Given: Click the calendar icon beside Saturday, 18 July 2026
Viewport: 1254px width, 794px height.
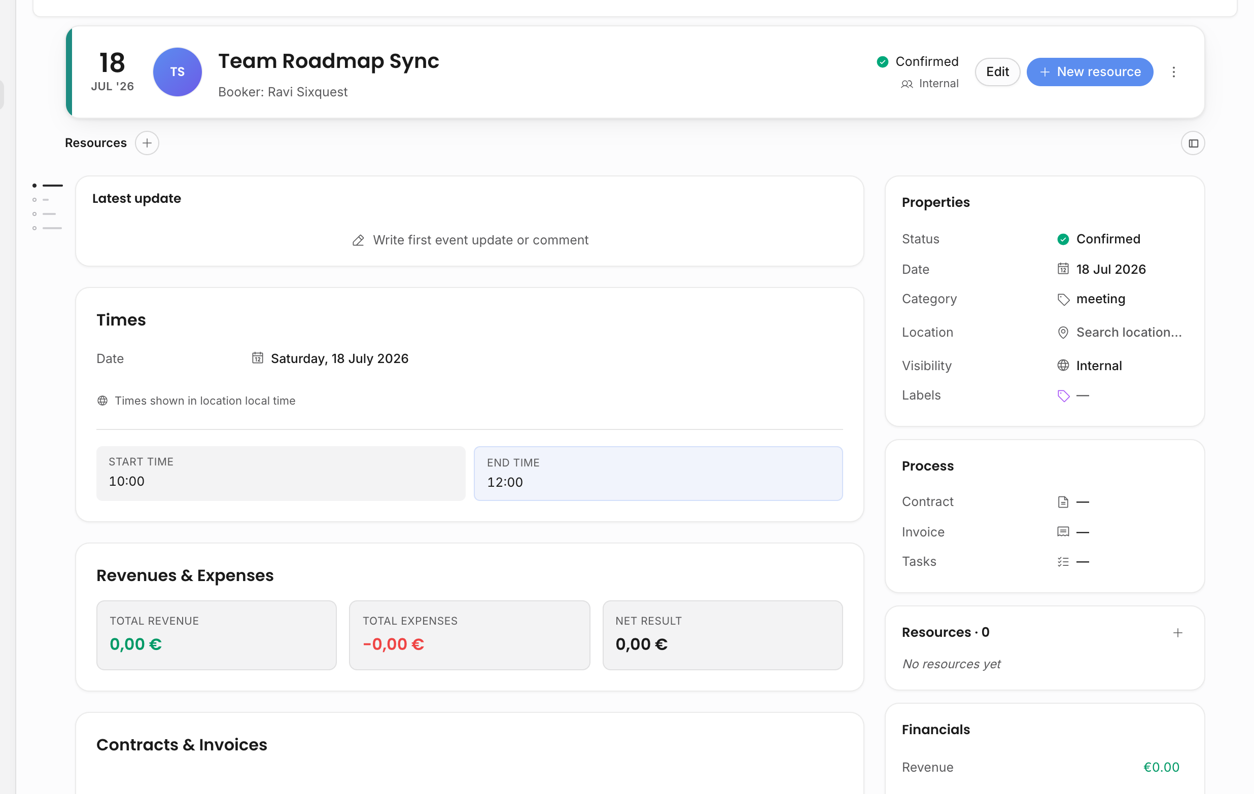Looking at the screenshot, I should click(x=257, y=357).
